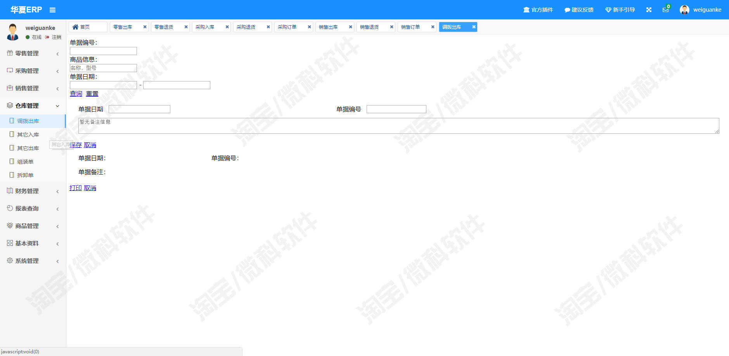The image size is (729, 356).
Task: Click the 注销 logout link
Action: tap(53, 37)
